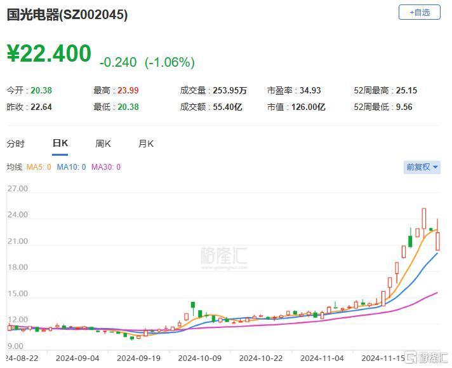Click 最高 value 23.99
Screen dimensions: 452x368
[128, 90]
